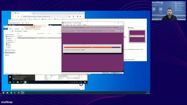This screenshot has height=105, width=187.
Task: Open the outer Windows Start button
Action: tap(4, 93)
